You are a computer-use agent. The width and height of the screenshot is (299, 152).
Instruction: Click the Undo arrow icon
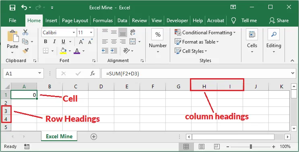coord(24,7)
